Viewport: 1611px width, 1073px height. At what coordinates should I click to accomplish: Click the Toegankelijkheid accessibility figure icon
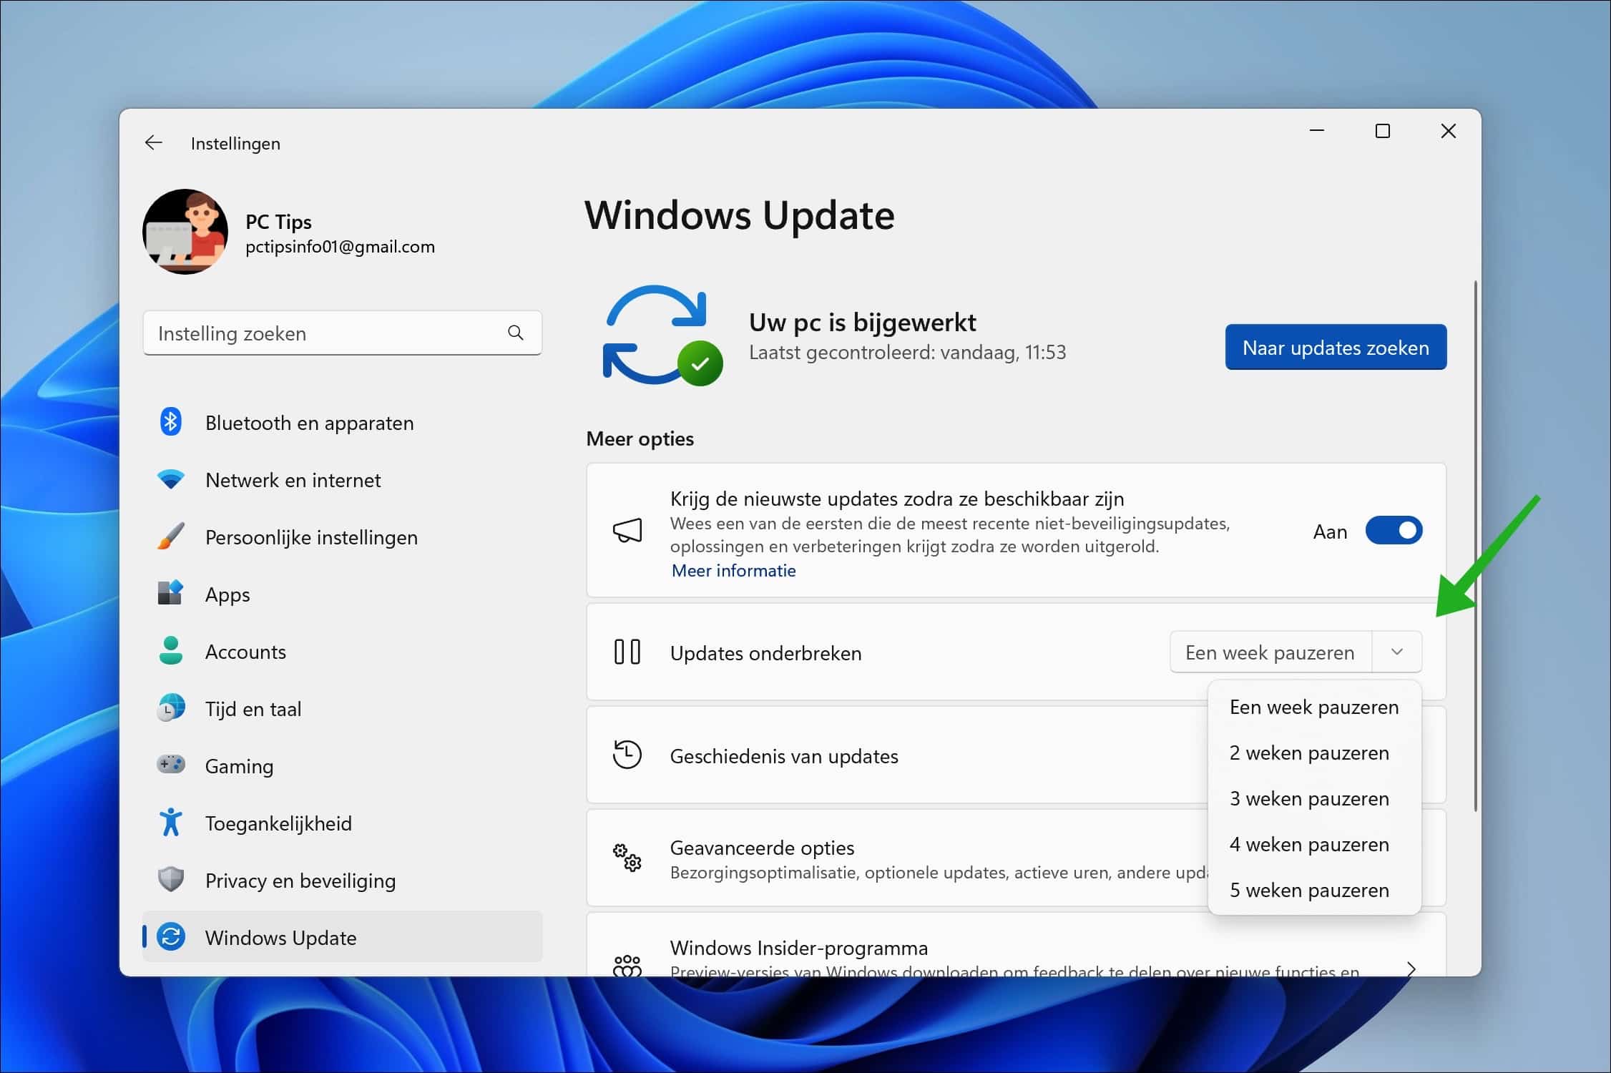(170, 823)
